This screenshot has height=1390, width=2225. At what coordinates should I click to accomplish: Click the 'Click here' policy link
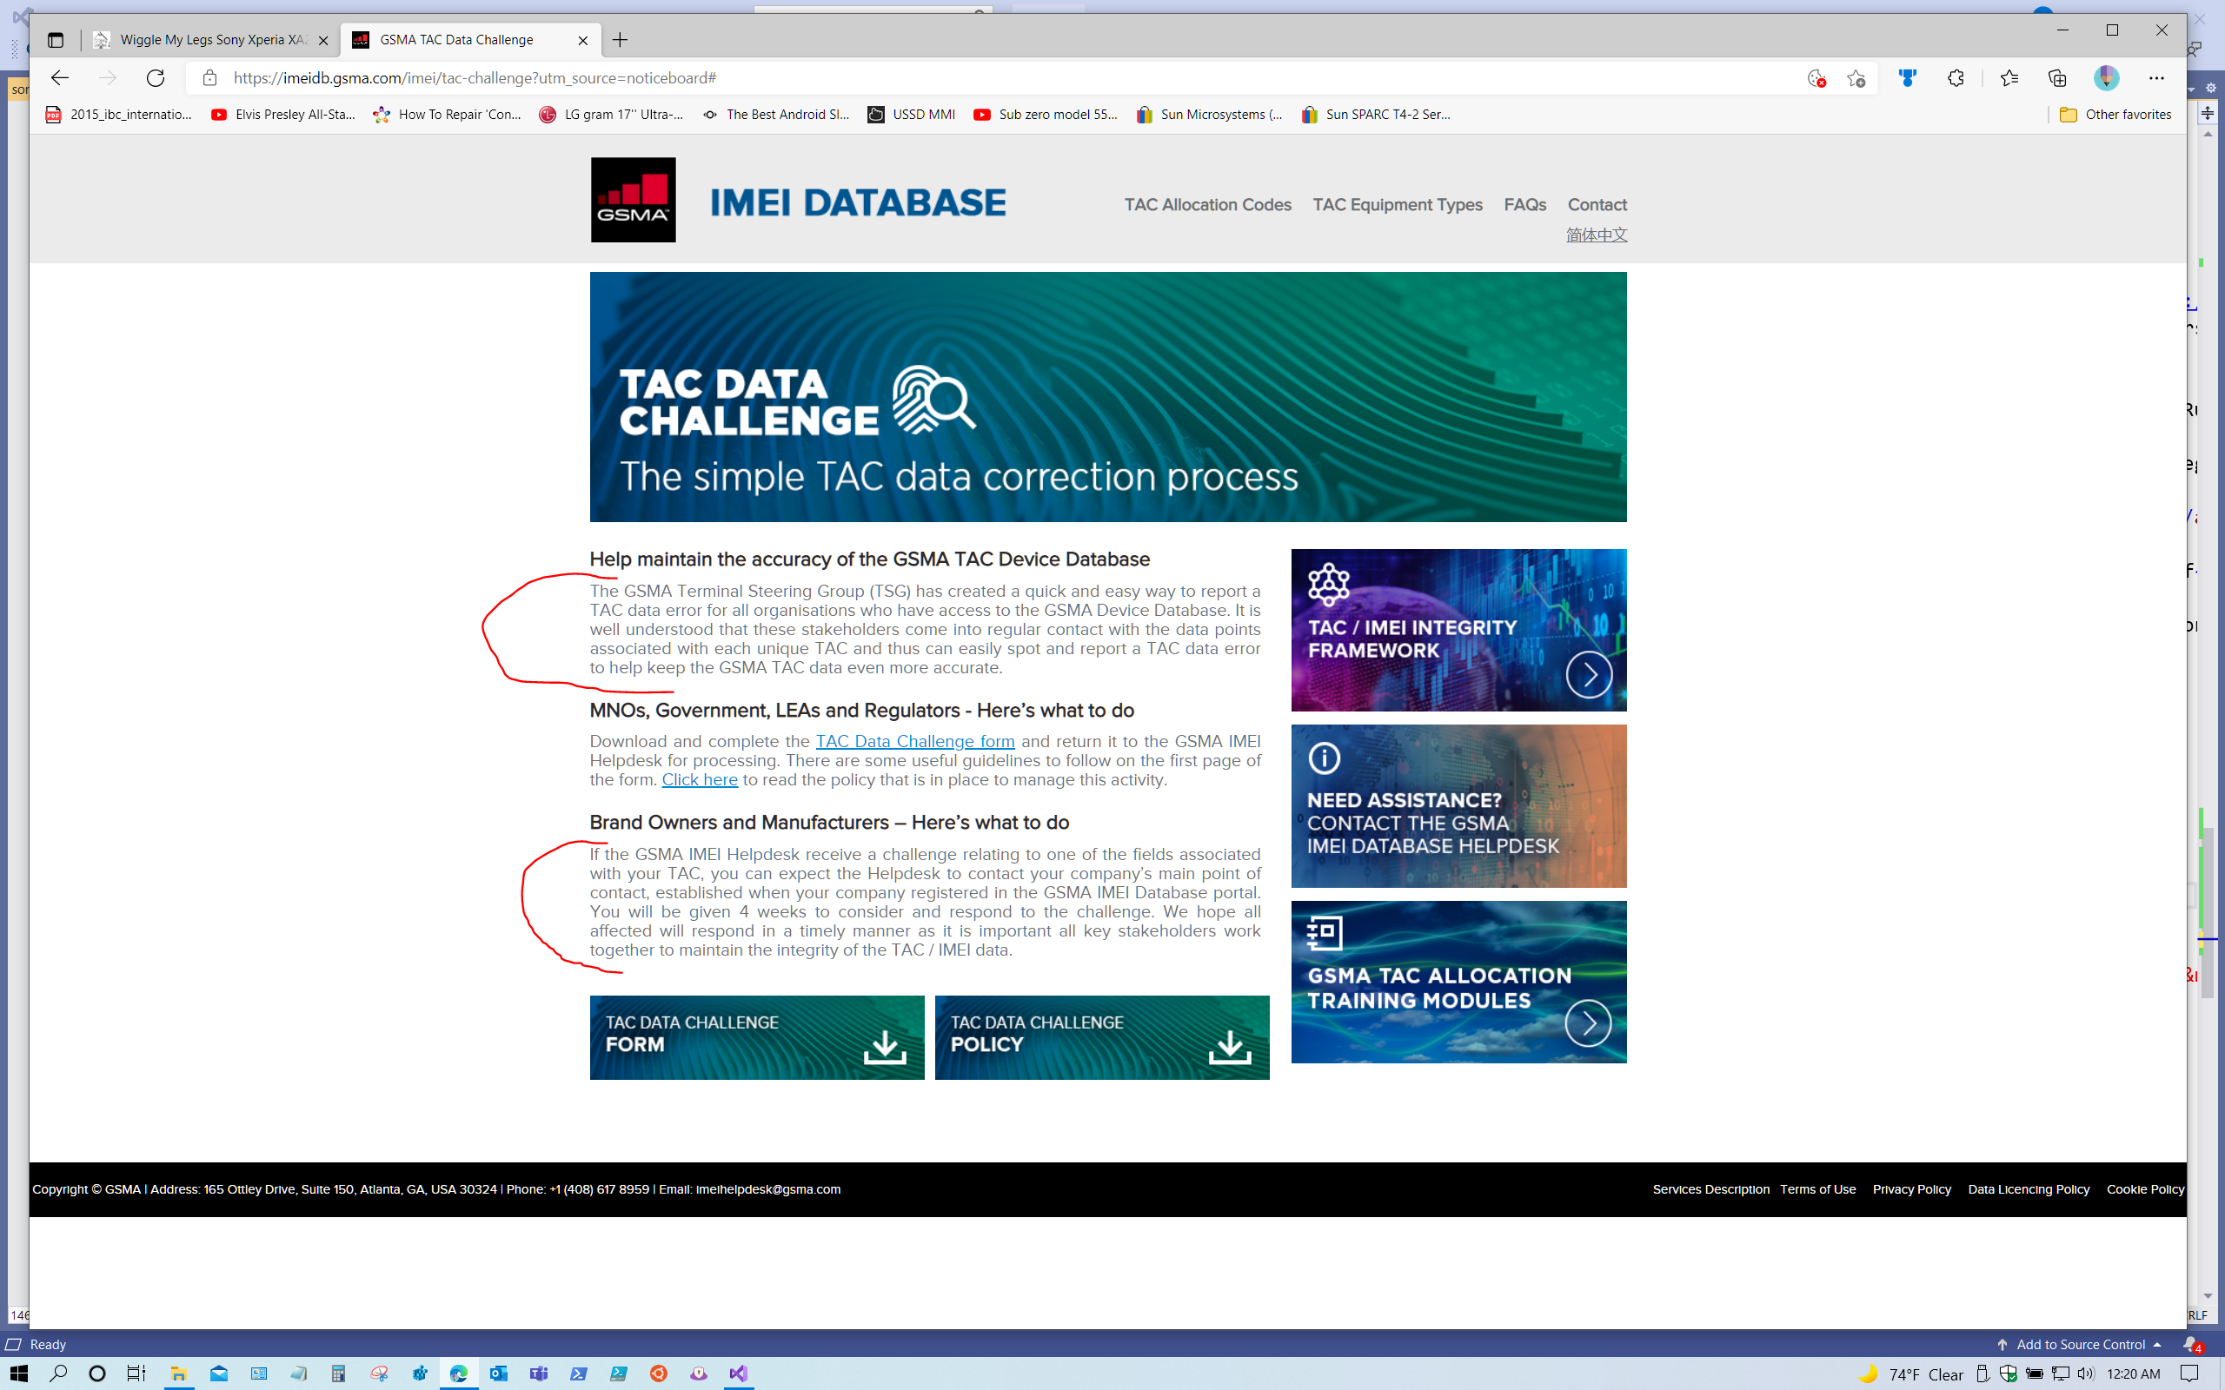click(700, 779)
